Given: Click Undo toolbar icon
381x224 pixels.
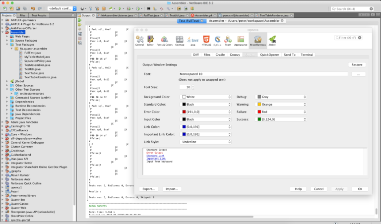Looking at the screenshot, I should [33, 8].
